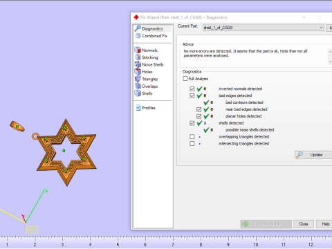Image resolution: width=332 pixels, height=249 pixels.
Task: Select the Shells fix icon
Action: point(138,93)
